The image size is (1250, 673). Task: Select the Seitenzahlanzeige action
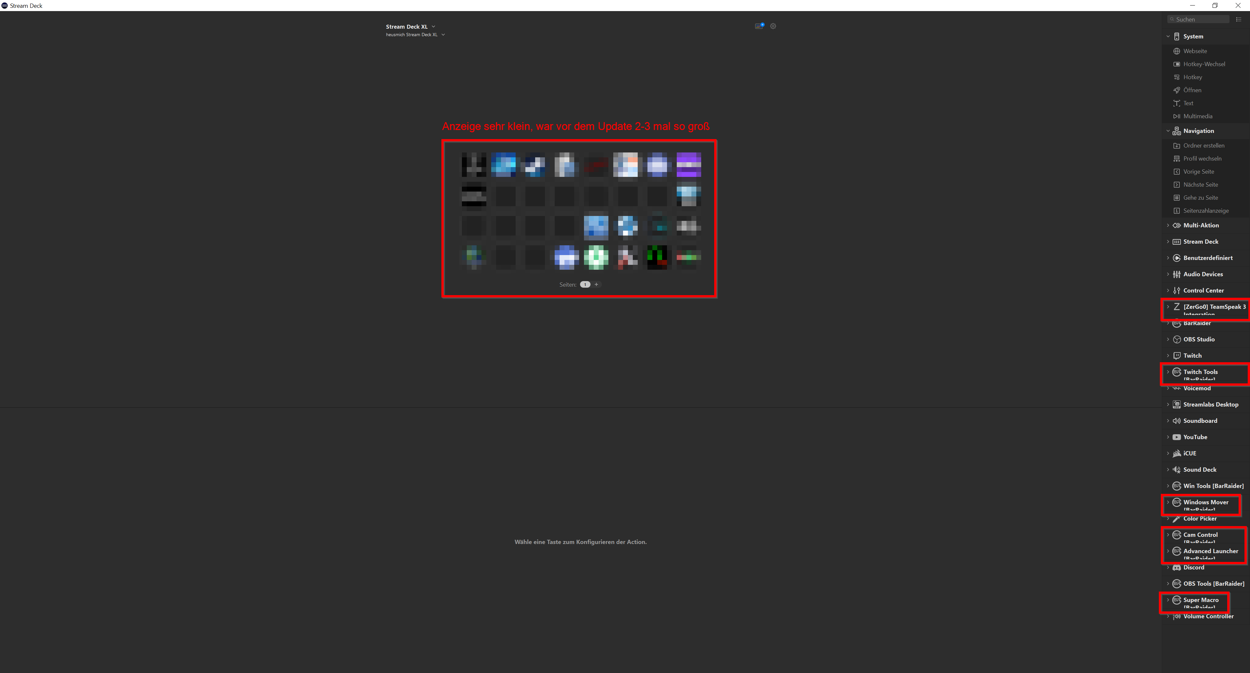1205,211
